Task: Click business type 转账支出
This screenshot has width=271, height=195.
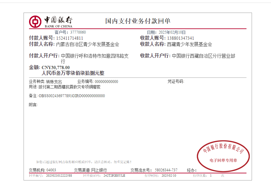Action: (54, 82)
